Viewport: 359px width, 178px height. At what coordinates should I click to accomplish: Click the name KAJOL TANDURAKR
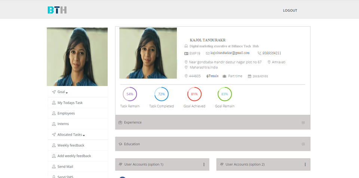click(x=208, y=40)
